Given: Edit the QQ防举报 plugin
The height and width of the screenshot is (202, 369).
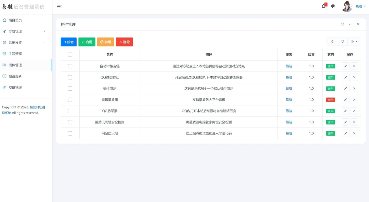Looking at the screenshot, I should point(346,111).
